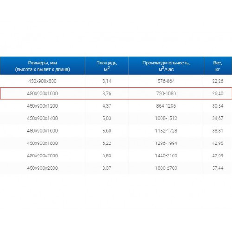Select the 450x900x800 size cell
Image resolution: width=232 pixels, height=232 pixels.
click(42, 81)
